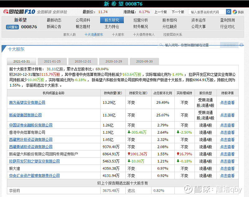249x197 pixels.
Task: Open the 经营分析 menu item
Action: 141,20
